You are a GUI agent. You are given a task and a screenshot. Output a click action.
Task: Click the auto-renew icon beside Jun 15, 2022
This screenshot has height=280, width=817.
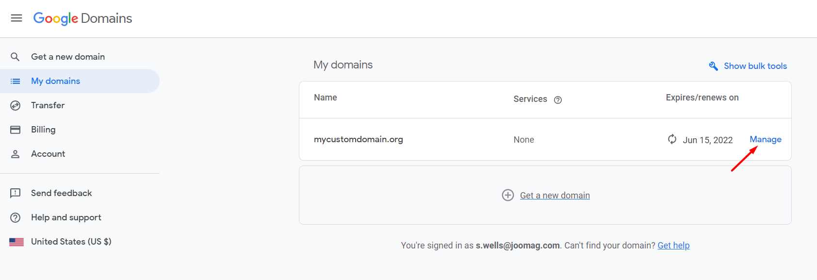pos(672,139)
